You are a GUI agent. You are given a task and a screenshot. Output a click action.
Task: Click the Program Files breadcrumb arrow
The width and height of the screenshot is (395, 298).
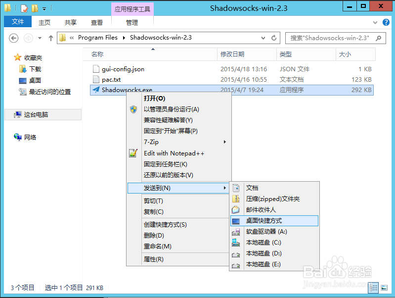(x=124, y=38)
